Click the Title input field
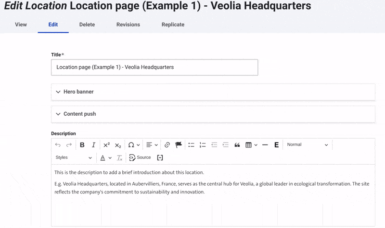This screenshot has height=228, width=385. pyautogui.click(x=154, y=68)
